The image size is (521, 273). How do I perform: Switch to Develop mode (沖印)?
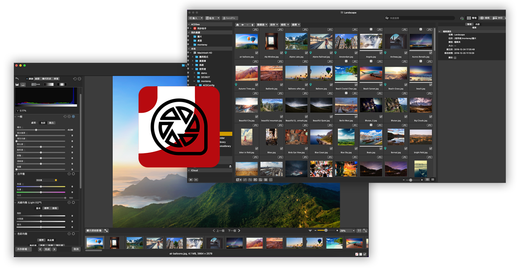tap(498, 18)
